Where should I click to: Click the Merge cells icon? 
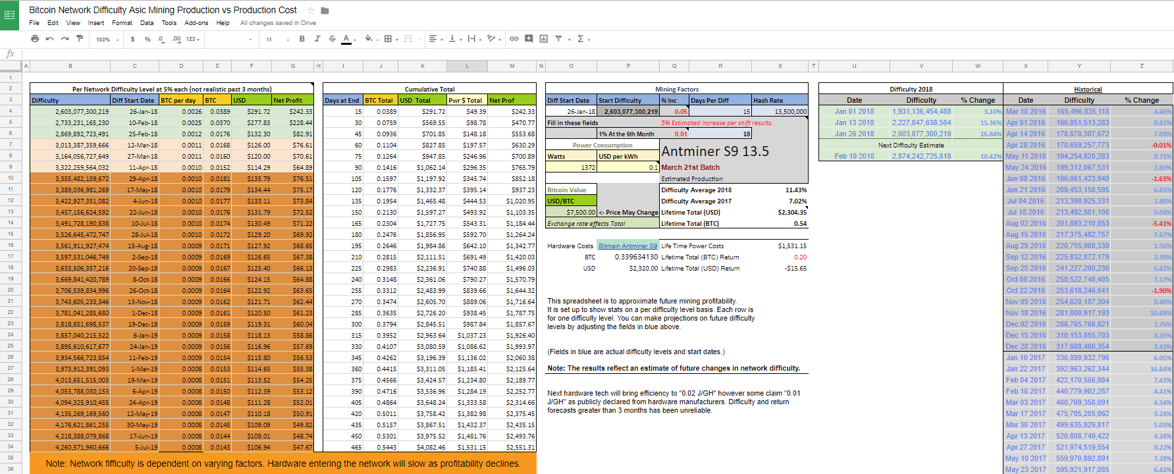click(408, 39)
